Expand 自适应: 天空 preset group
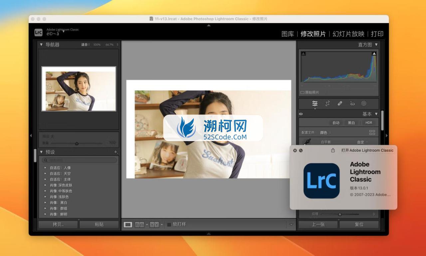The width and height of the screenshot is (426, 256). pyautogui.click(x=45, y=173)
